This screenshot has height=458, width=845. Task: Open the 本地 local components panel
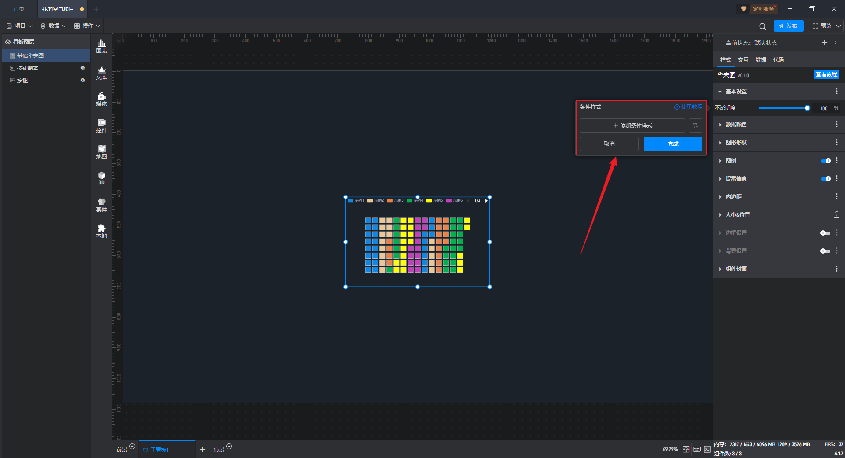click(x=101, y=231)
